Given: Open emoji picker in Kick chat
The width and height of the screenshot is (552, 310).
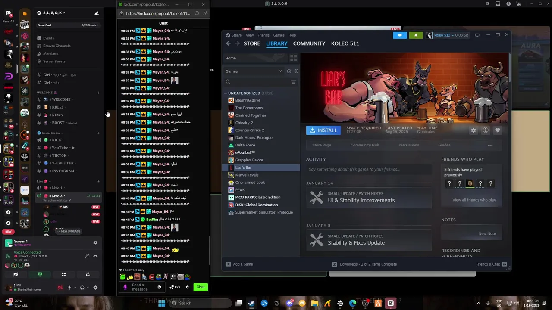Looking at the screenshot, I should pos(159,287).
